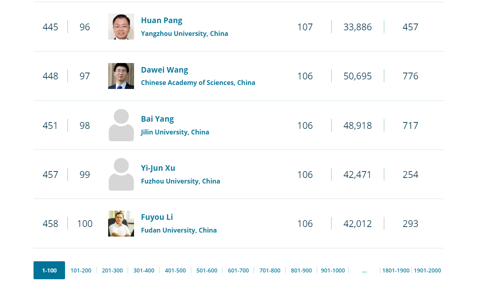Click Bai Yang's placeholder avatar icon

[121, 125]
